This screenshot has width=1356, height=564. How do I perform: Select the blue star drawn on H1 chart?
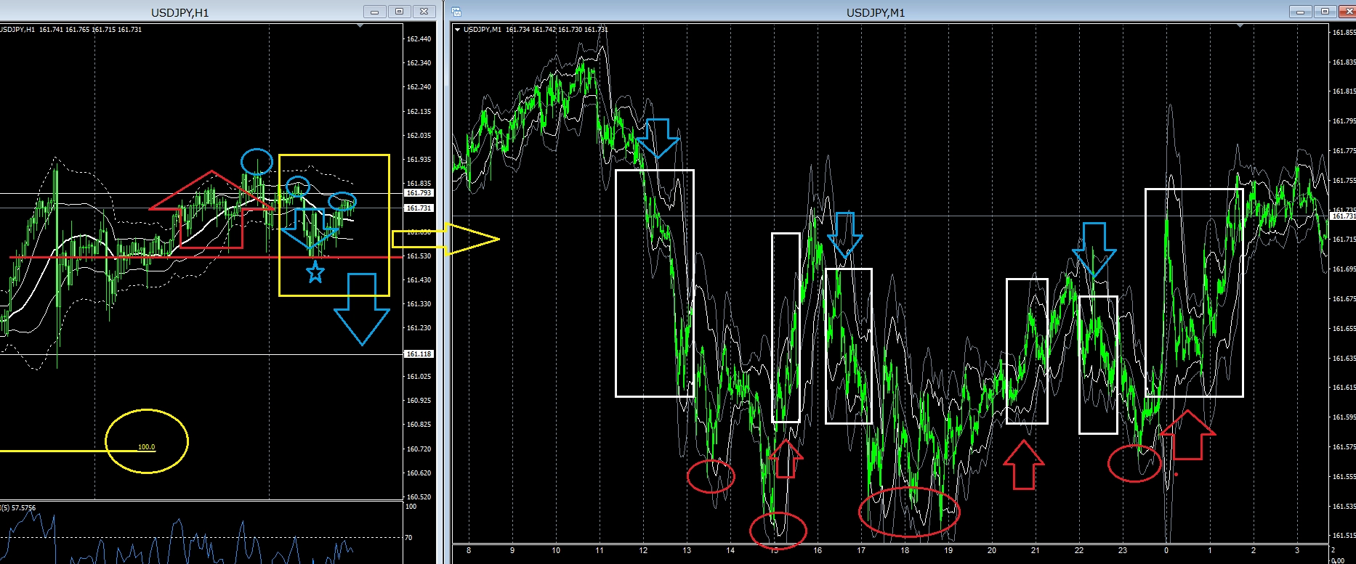coord(315,273)
